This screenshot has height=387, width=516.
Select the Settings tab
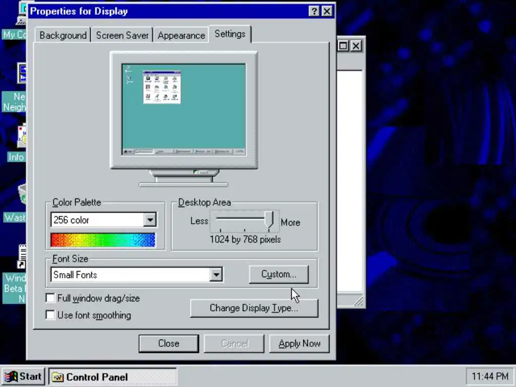pyautogui.click(x=230, y=34)
